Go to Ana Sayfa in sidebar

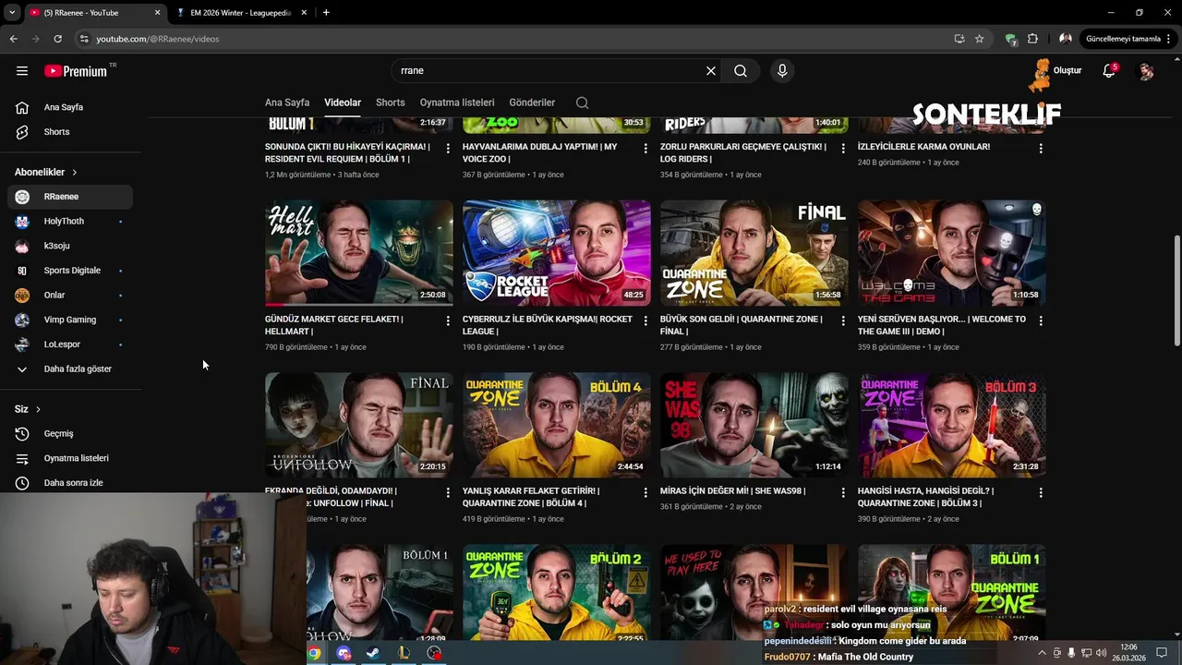click(x=70, y=107)
